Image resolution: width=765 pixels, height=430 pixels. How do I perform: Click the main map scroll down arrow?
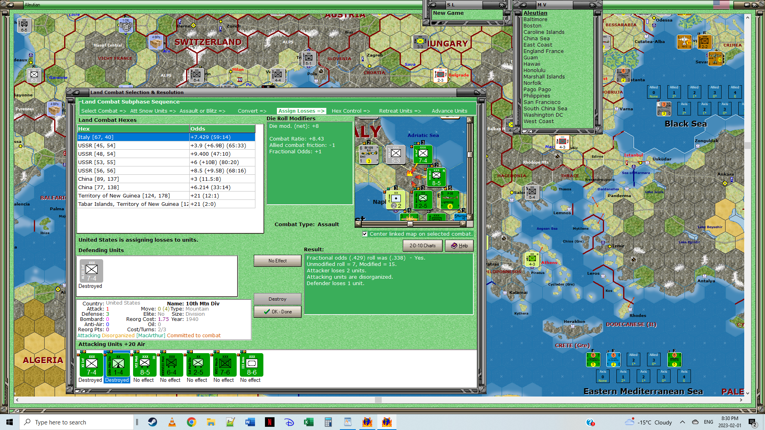point(747,393)
